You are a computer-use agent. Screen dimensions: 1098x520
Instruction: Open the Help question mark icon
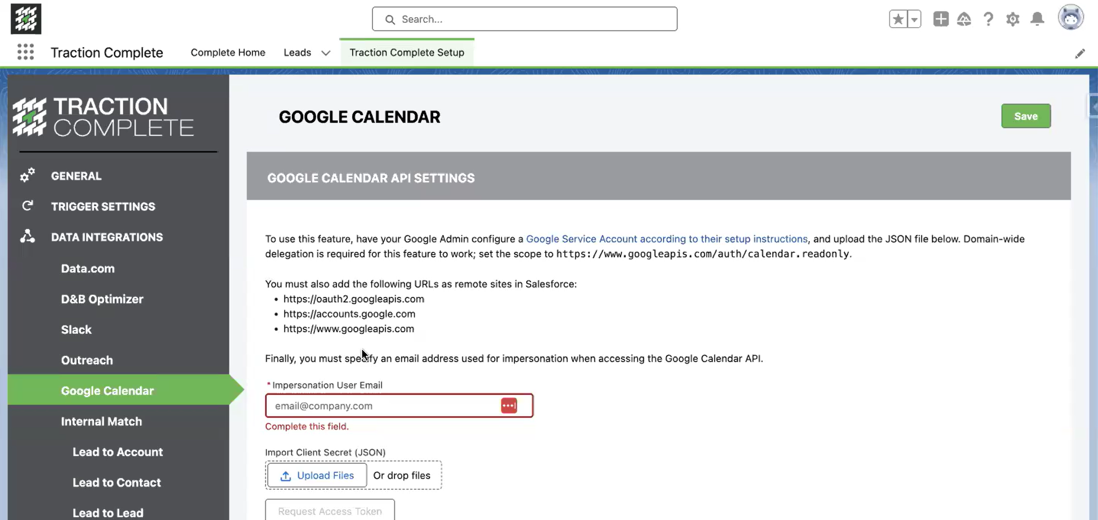[x=988, y=19]
